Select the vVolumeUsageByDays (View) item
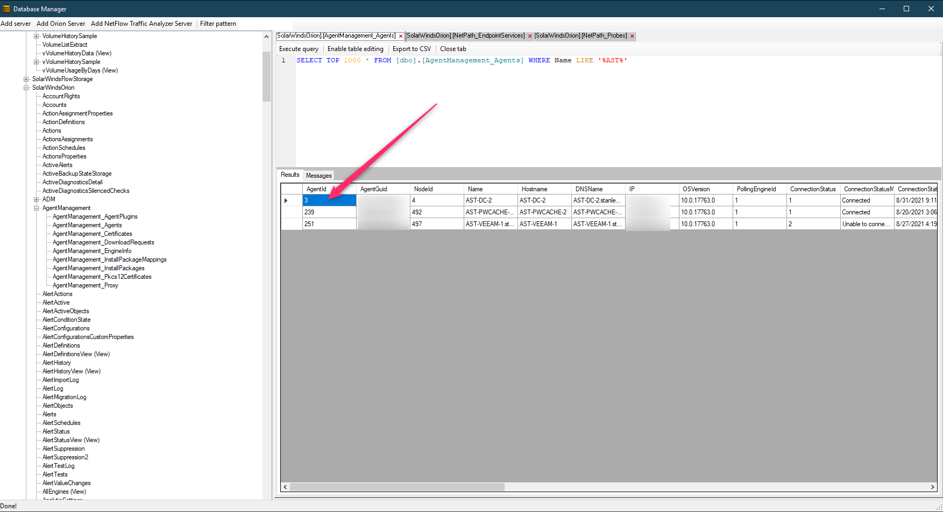943x512 pixels. 80,70
